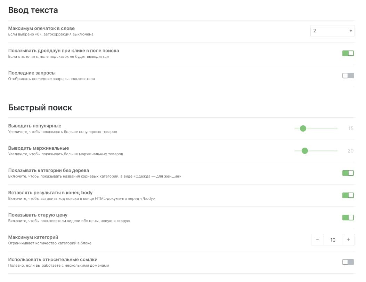
Task: Click the «Выводить популярные» slider track right end
Action: [336, 128]
